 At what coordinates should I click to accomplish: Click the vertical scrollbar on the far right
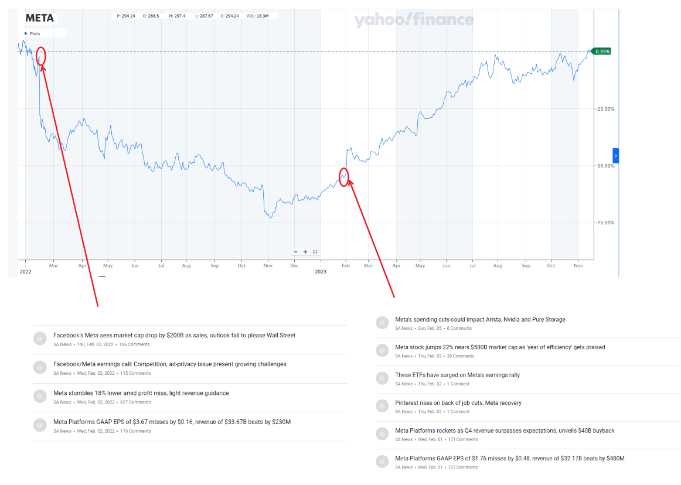[x=619, y=146]
